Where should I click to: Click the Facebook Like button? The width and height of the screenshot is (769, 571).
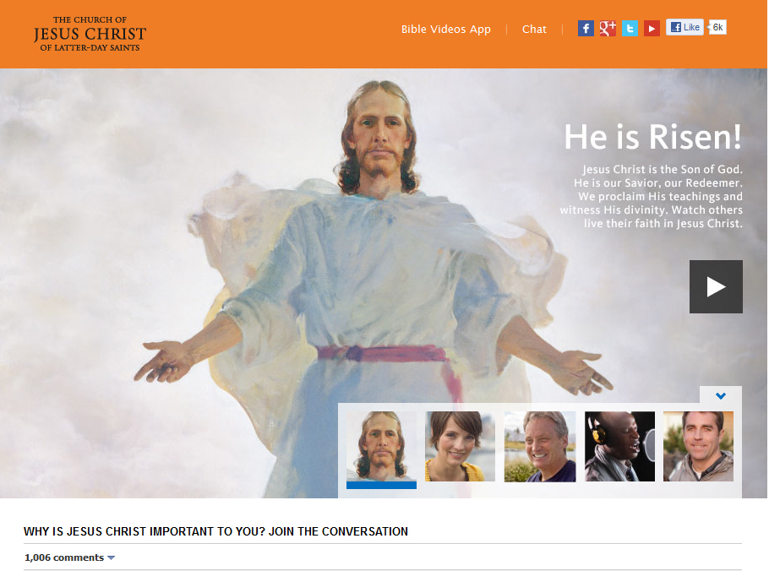click(x=684, y=27)
